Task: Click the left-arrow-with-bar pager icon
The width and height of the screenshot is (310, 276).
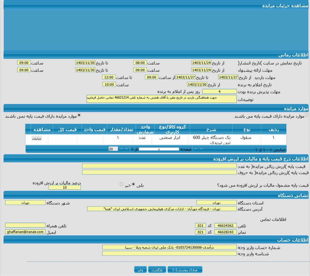Action: (x=121, y=149)
